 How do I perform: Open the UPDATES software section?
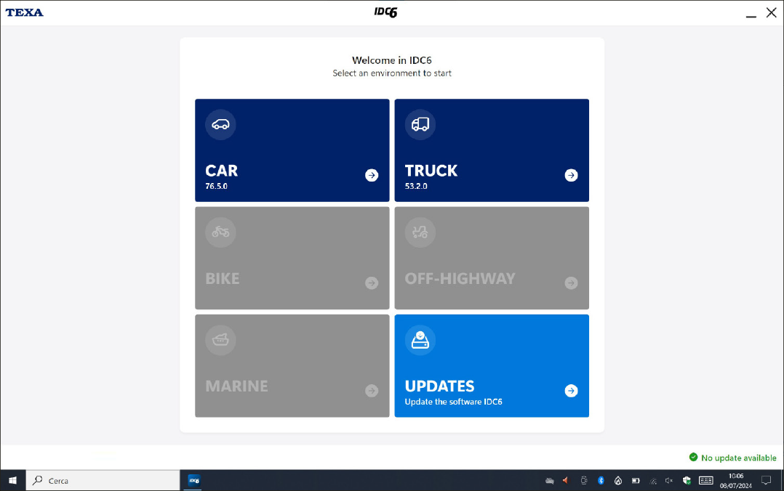coord(492,365)
